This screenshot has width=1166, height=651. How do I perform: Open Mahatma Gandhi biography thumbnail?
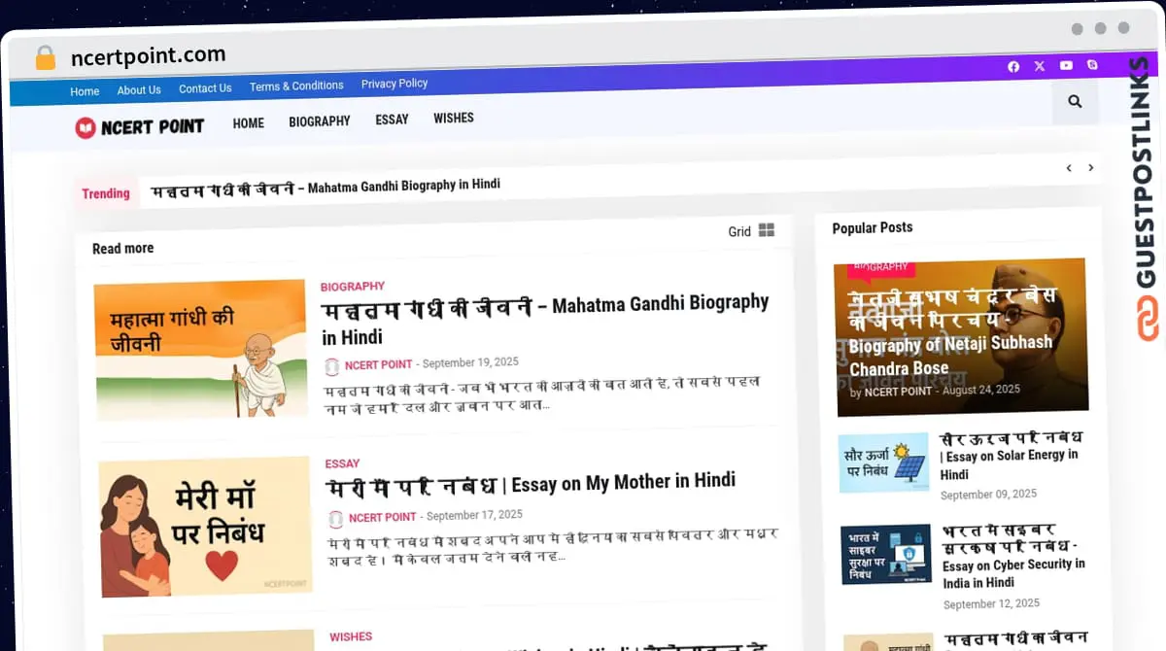coord(201,348)
